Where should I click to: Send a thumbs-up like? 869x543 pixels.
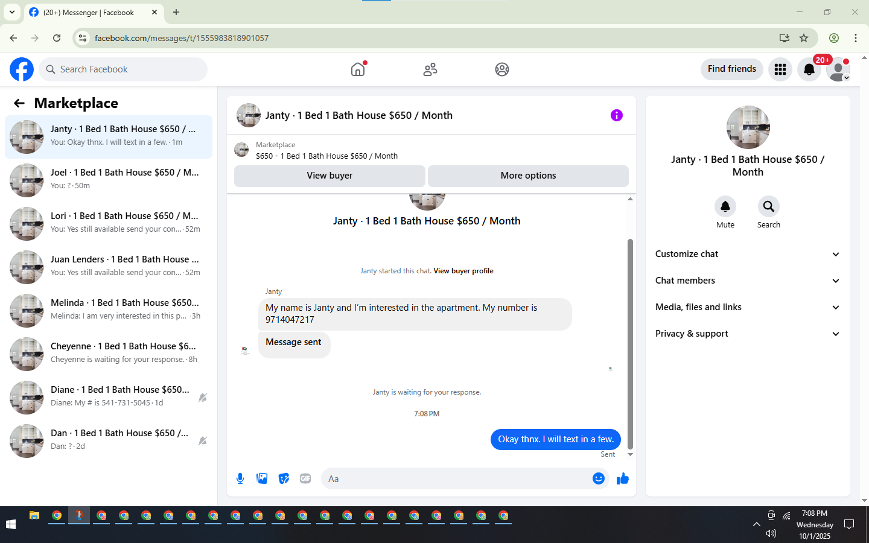tap(623, 478)
